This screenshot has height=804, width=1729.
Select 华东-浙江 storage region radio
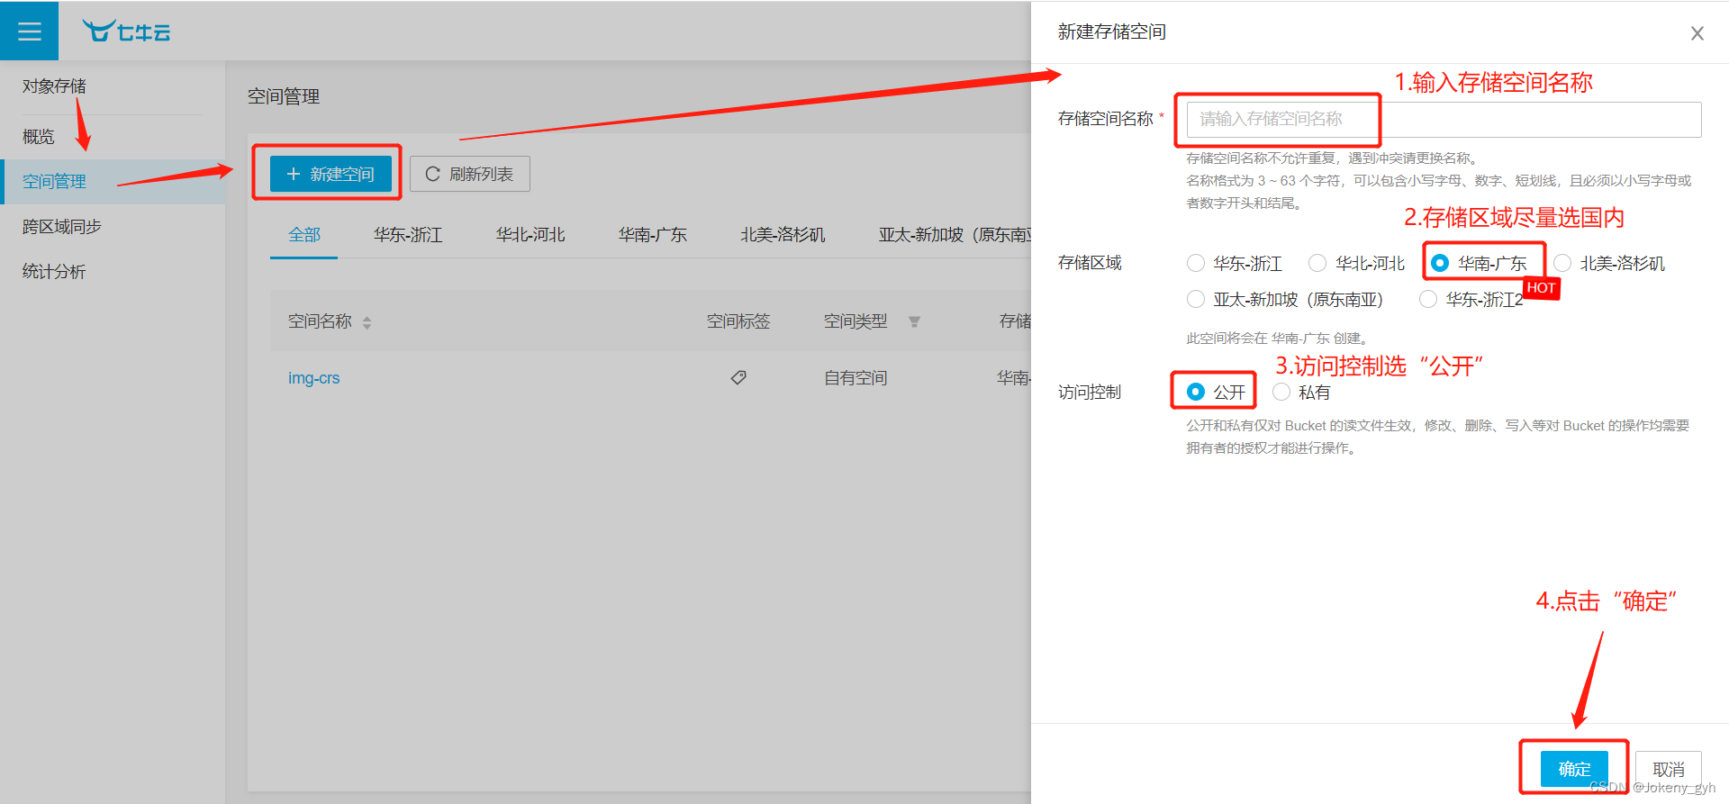click(1196, 263)
